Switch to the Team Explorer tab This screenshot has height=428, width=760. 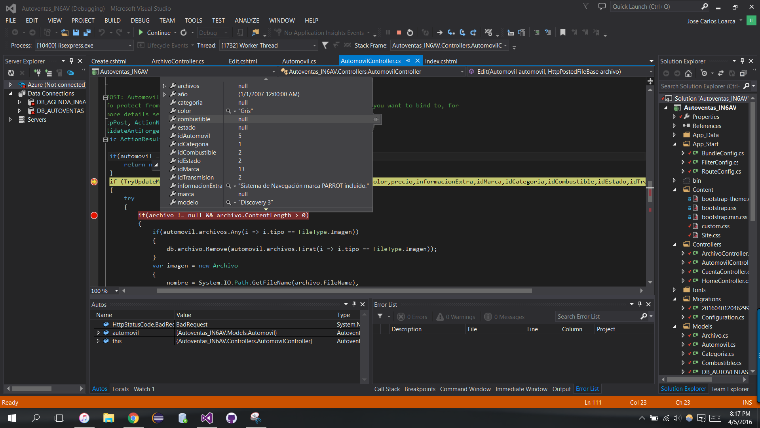pyautogui.click(x=730, y=389)
